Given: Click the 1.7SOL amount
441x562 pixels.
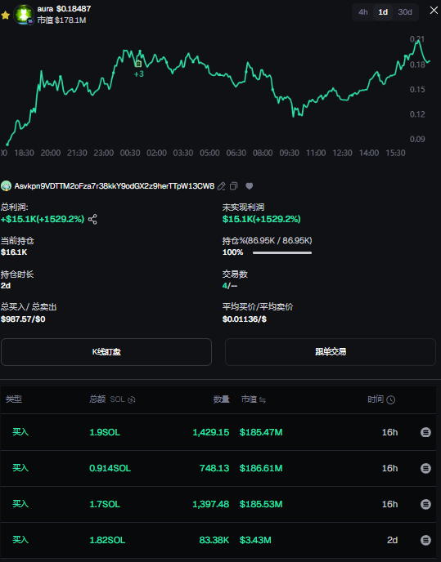Looking at the screenshot, I should point(105,504).
